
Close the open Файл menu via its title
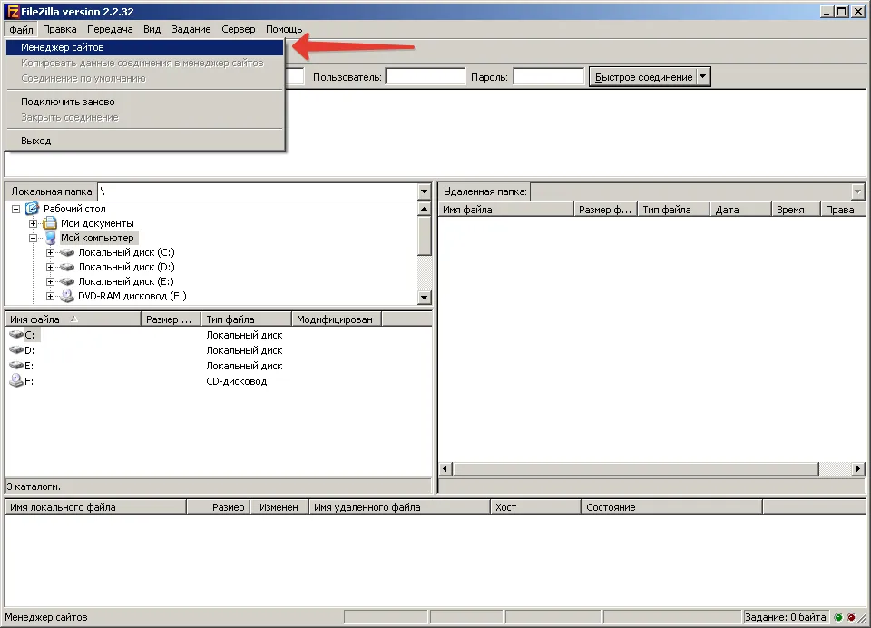coord(21,29)
